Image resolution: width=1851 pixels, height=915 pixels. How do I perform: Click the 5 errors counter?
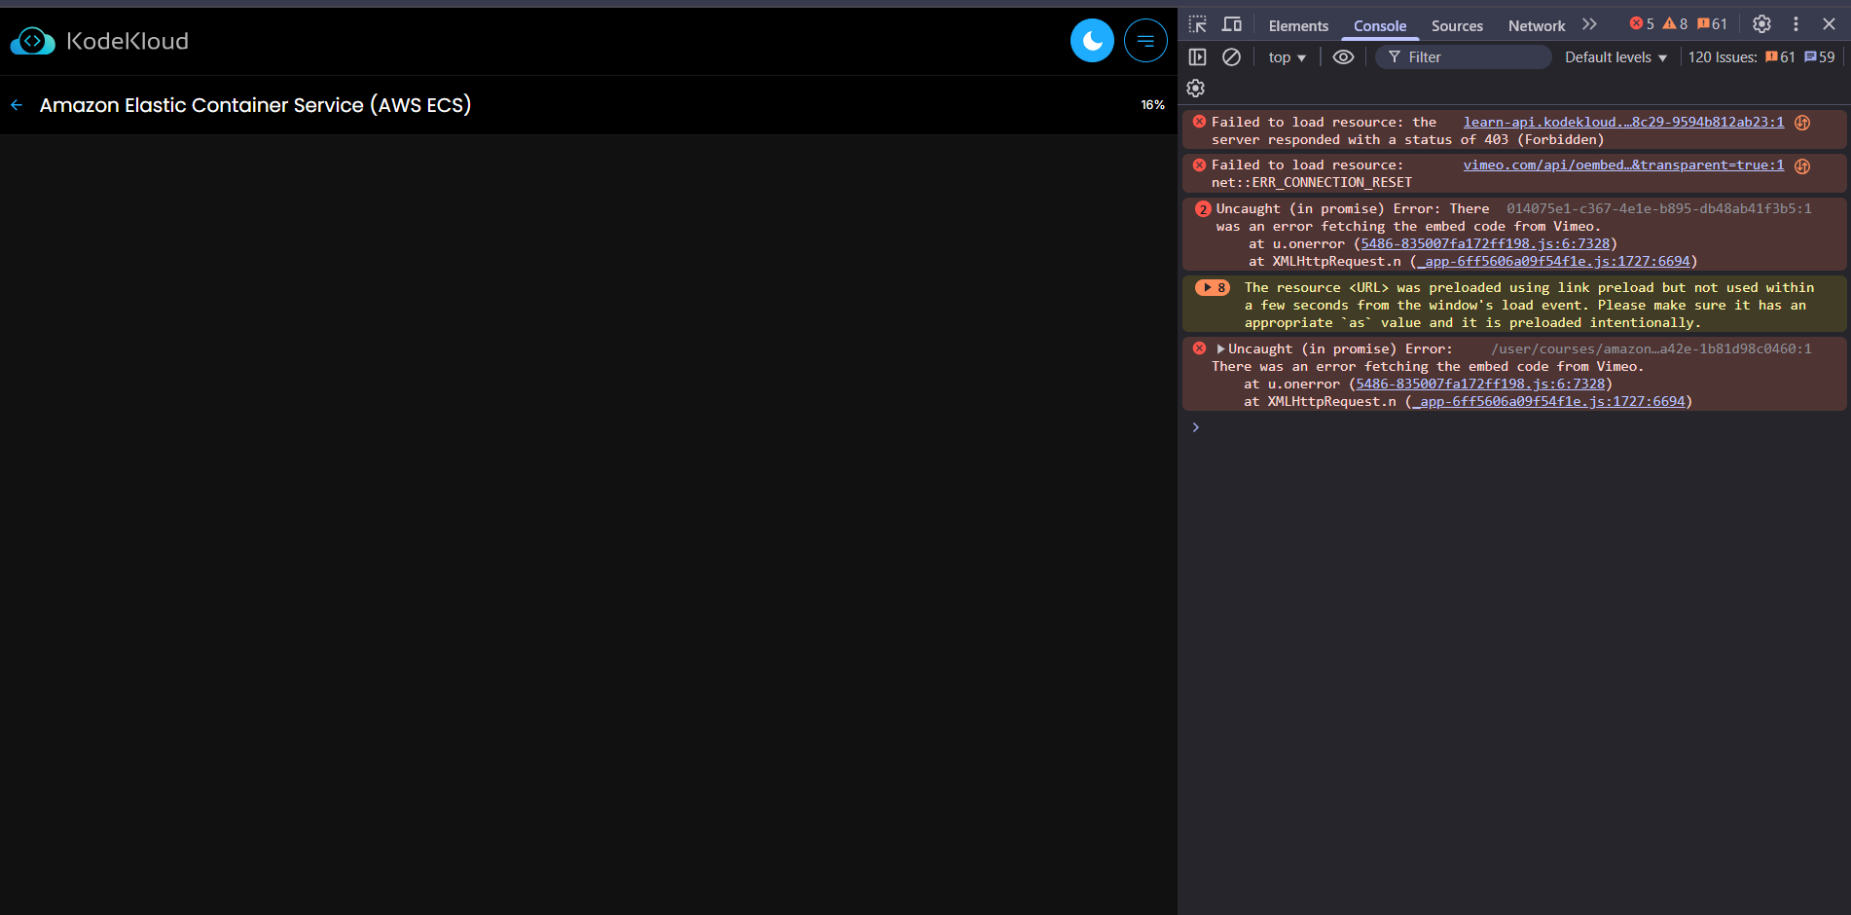pyautogui.click(x=1642, y=24)
